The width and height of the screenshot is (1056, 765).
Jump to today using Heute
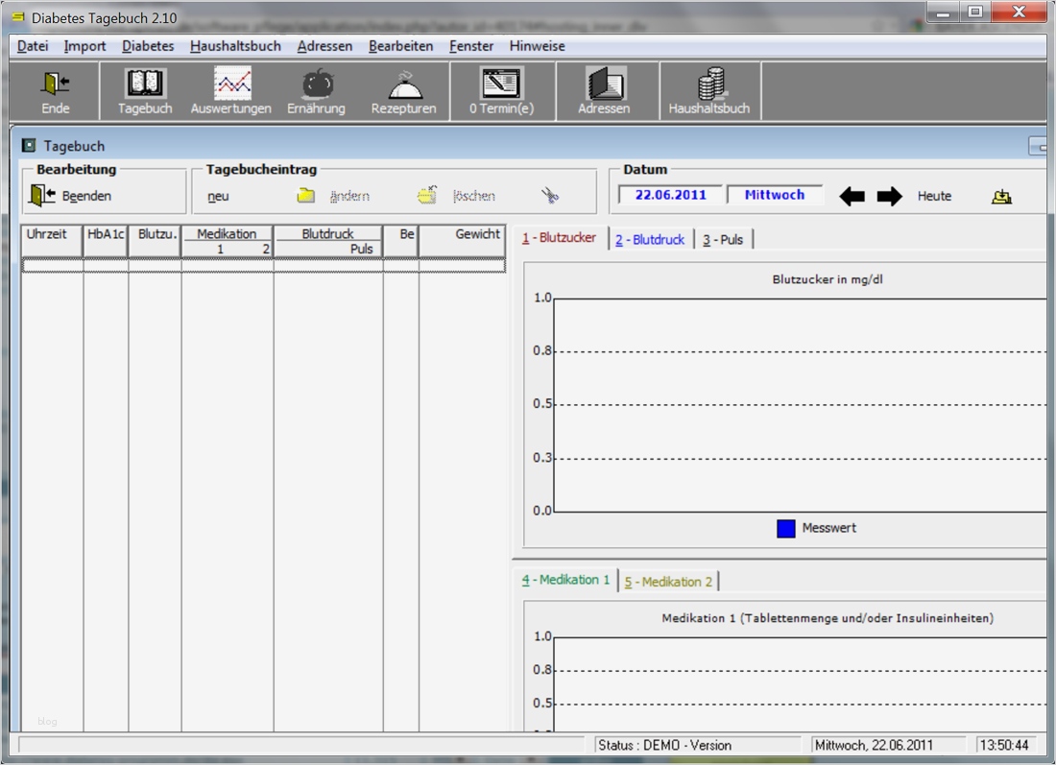(934, 196)
